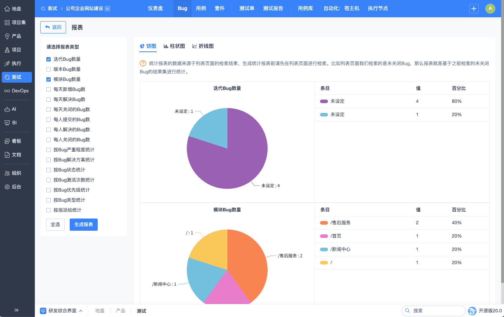Click the 研发综合界面 monitor icon
Viewport: 504px width, 317px height.
click(43, 311)
